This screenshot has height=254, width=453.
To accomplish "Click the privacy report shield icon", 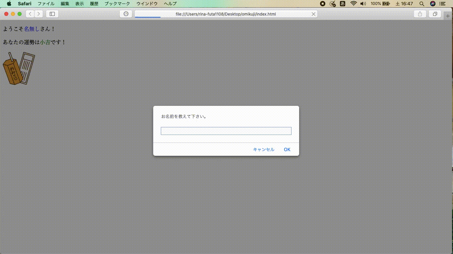I will (x=126, y=14).
